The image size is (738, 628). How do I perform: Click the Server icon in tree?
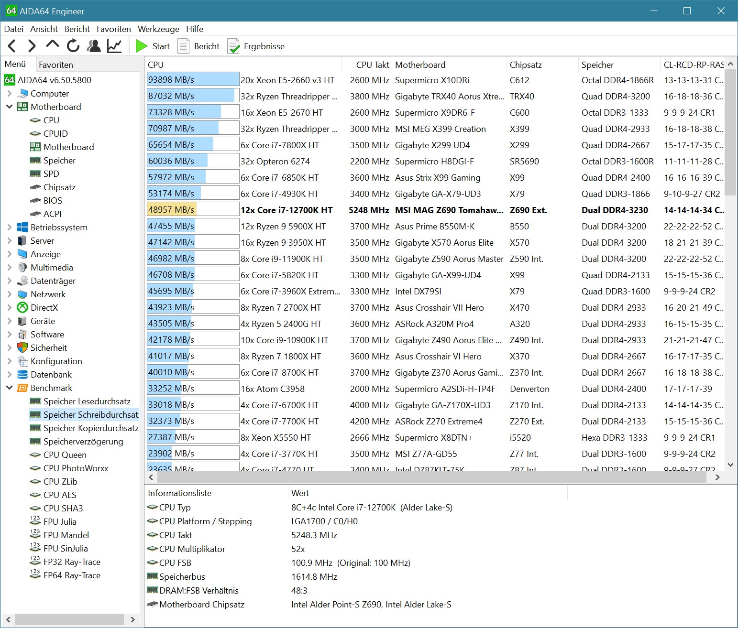tap(22, 240)
